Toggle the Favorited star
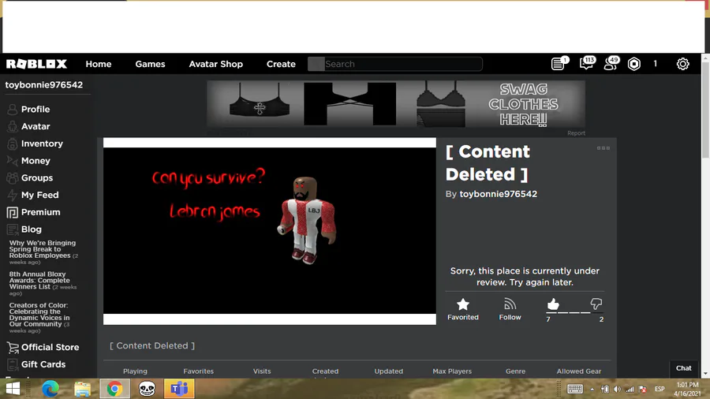 pos(463,304)
